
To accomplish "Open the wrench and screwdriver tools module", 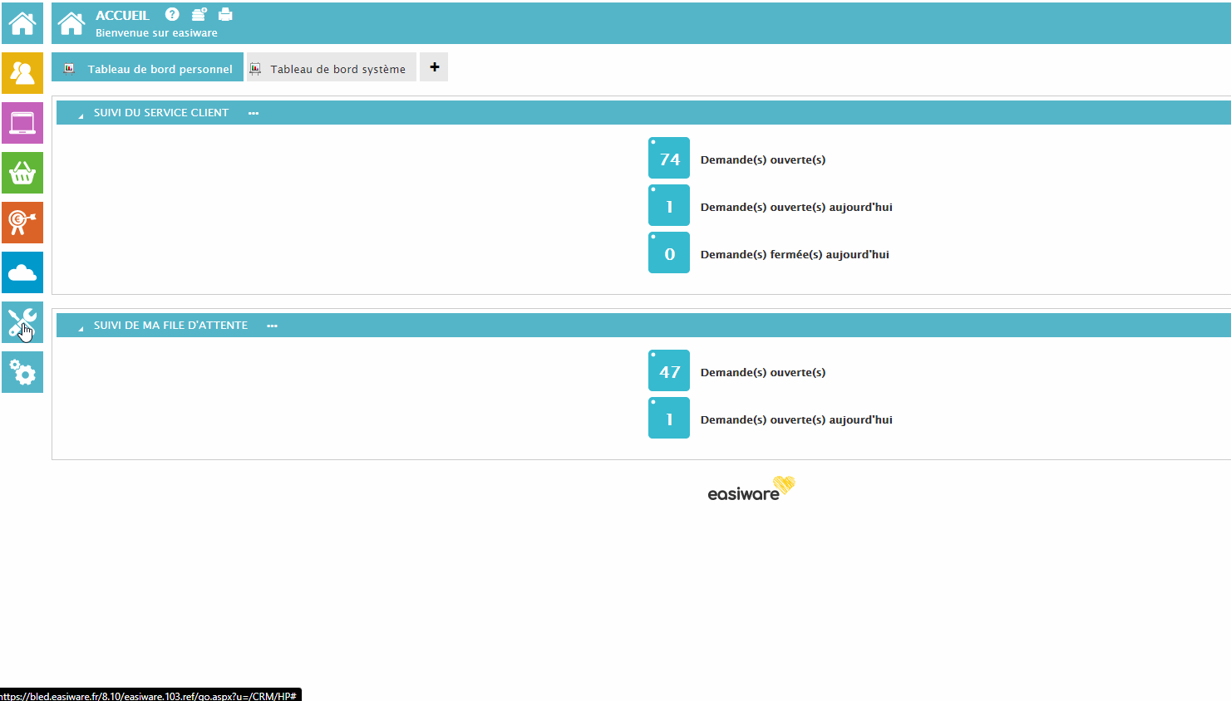I will pos(22,322).
